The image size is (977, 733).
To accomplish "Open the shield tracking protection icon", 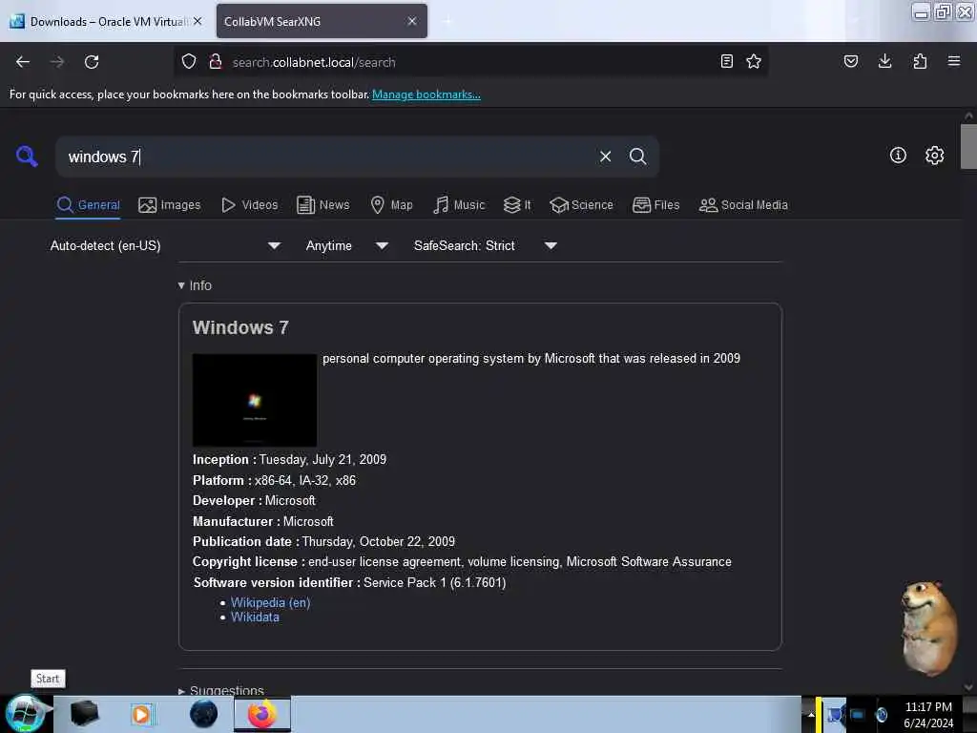I will click(x=189, y=62).
